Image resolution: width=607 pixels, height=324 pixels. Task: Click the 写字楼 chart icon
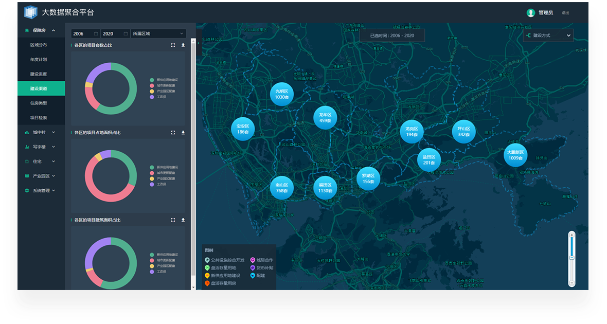click(x=27, y=147)
